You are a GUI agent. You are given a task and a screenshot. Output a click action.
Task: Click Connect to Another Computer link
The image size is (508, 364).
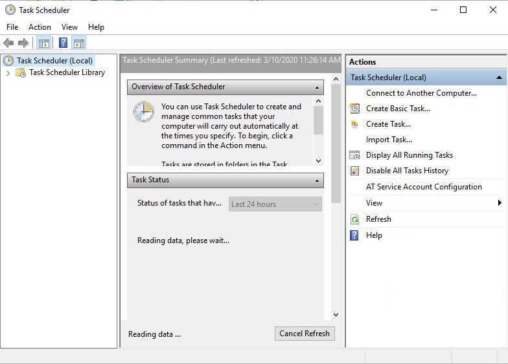pyautogui.click(x=421, y=93)
